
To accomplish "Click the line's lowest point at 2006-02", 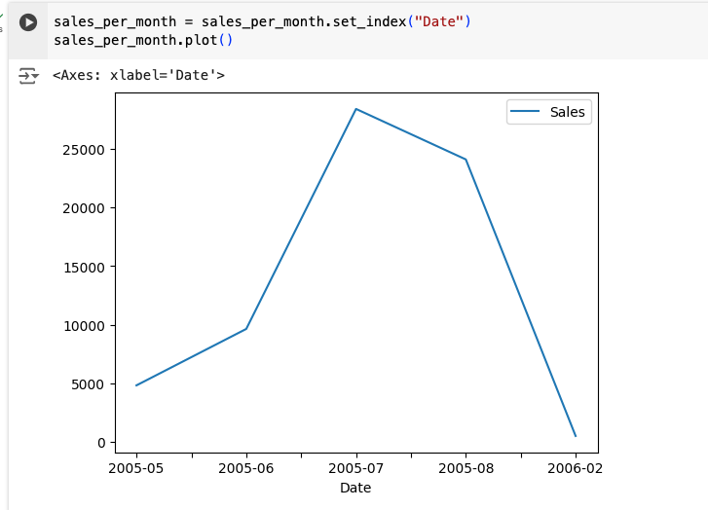I will click(x=576, y=435).
